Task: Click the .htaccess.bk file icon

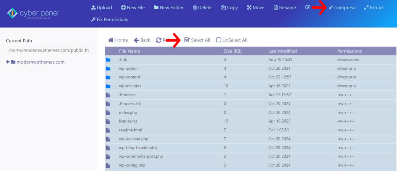Action: pos(108,104)
